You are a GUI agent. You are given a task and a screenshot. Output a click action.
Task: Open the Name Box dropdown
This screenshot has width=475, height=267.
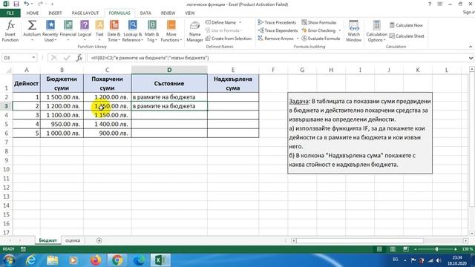pyautogui.click(x=33, y=58)
